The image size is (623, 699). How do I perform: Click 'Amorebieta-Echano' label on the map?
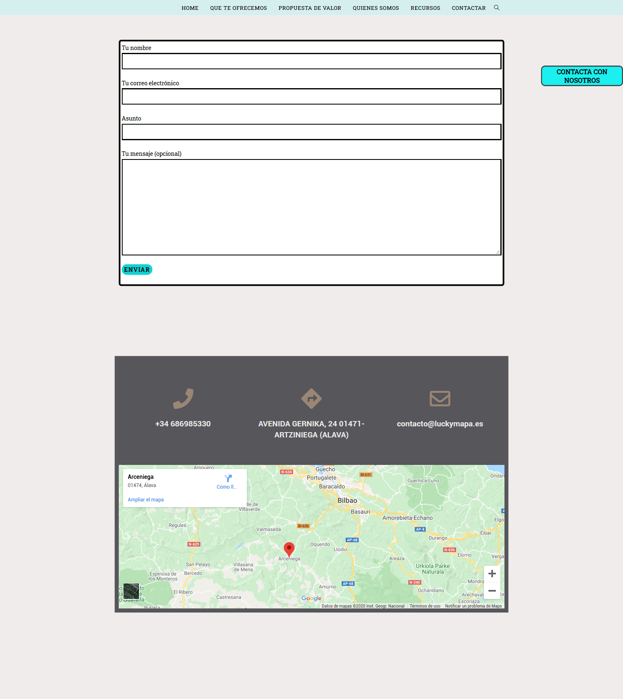(x=408, y=518)
